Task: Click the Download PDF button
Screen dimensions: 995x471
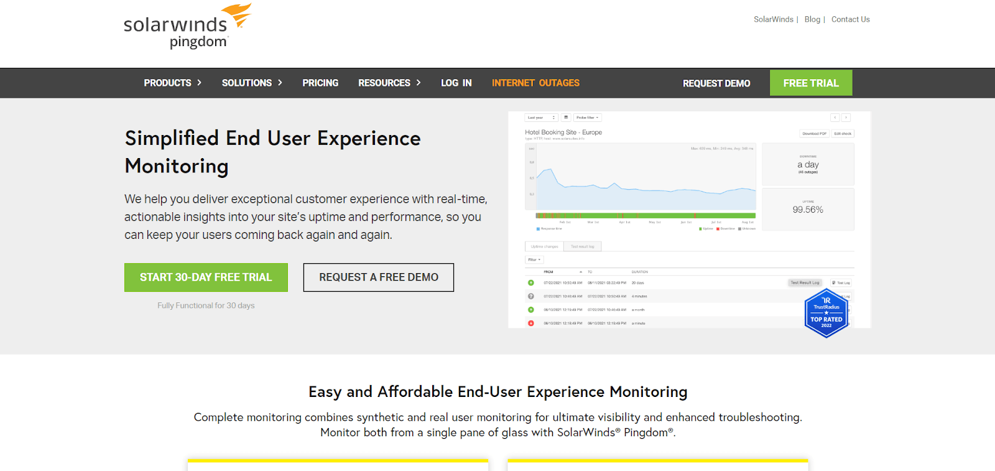Action: point(814,134)
